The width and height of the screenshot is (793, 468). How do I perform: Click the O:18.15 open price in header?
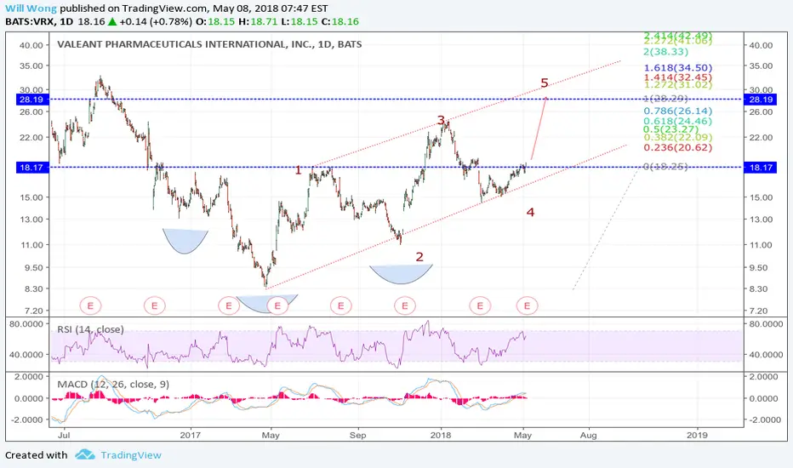click(x=214, y=22)
